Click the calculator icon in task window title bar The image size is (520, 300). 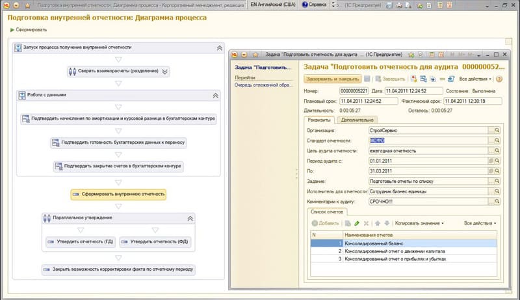pyautogui.click(x=432, y=55)
